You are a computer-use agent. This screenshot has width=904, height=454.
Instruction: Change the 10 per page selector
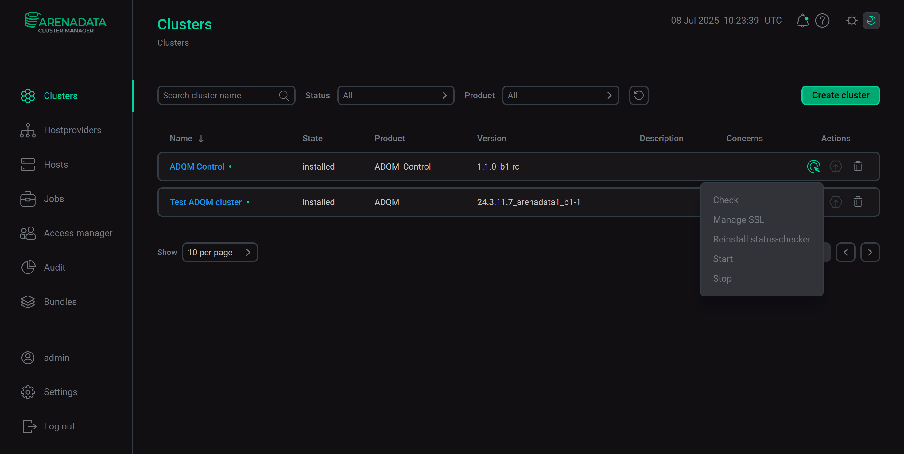pos(220,252)
